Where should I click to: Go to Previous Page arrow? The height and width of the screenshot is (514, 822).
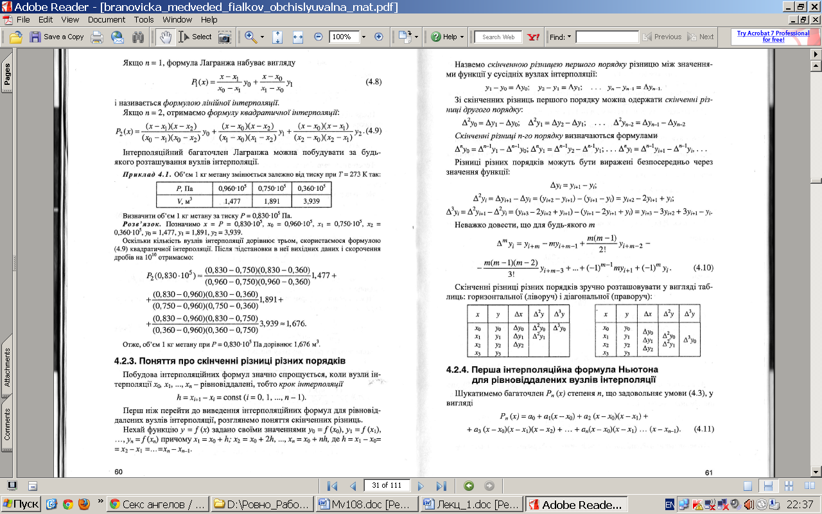click(x=352, y=486)
